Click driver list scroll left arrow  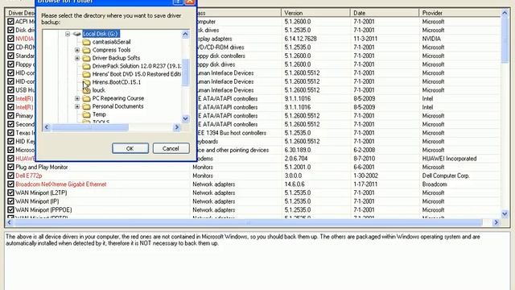click(9, 222)
